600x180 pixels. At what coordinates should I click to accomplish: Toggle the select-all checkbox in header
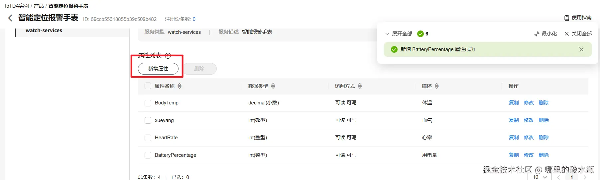click(148, 86)
